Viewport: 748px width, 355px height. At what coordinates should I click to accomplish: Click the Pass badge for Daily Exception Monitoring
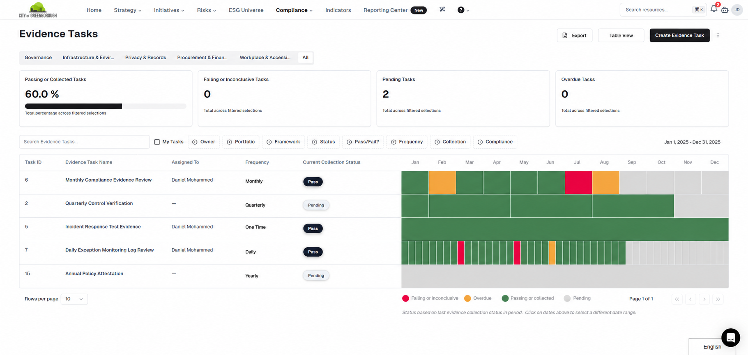click(x=313, y=252)
